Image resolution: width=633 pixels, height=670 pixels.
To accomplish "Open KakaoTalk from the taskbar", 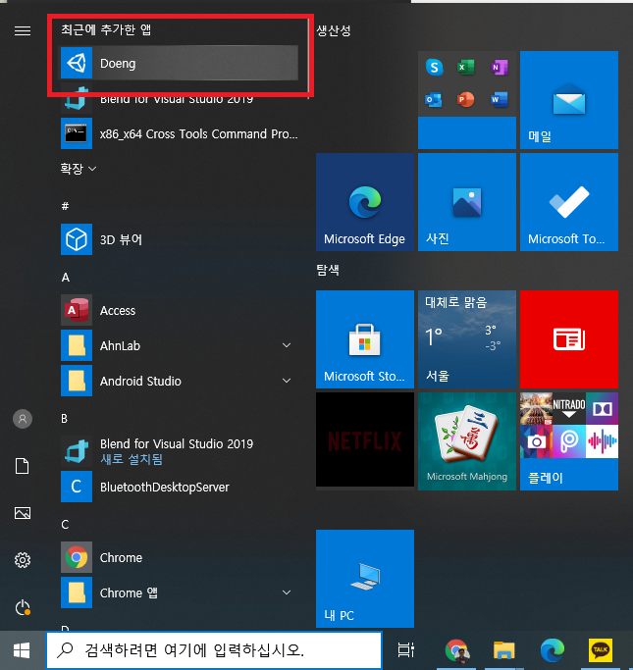I will [x=600, y=650].
